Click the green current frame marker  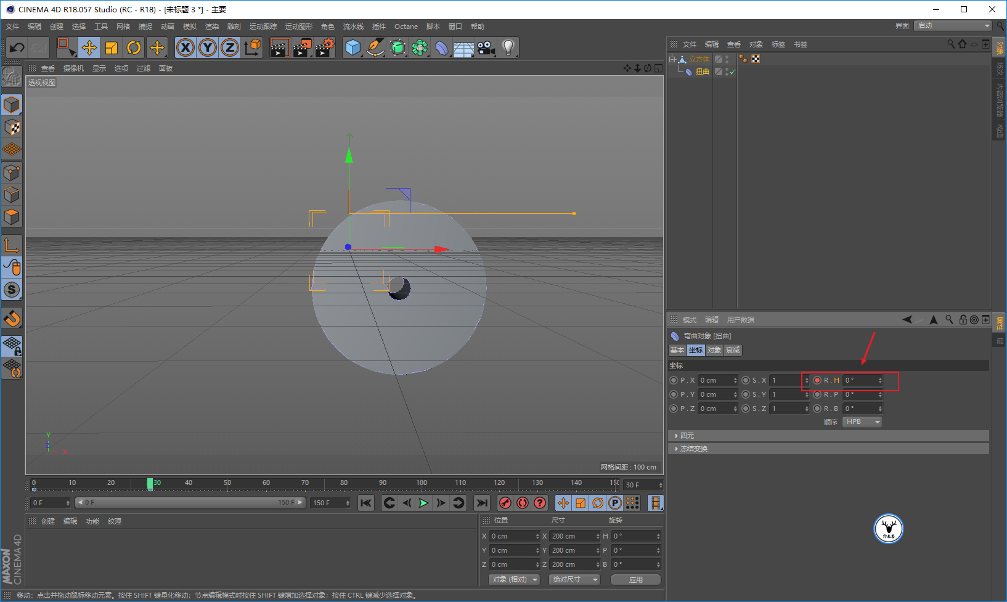click(150, 484)
